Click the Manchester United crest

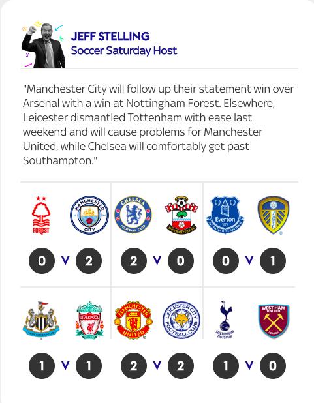133,320
